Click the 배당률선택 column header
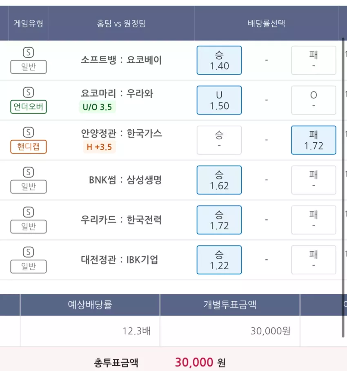 click(x=266, y=23)
